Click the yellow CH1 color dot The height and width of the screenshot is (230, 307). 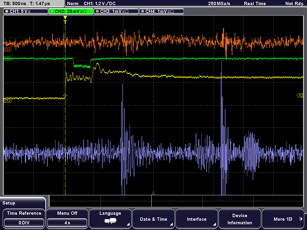point(7,11)
